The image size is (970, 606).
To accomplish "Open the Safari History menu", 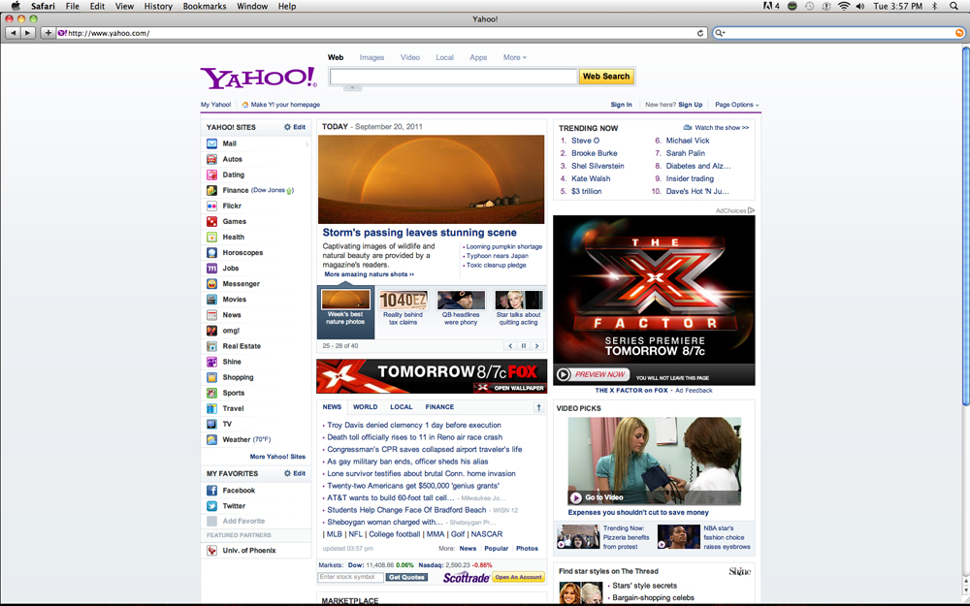I will point(158,6).
